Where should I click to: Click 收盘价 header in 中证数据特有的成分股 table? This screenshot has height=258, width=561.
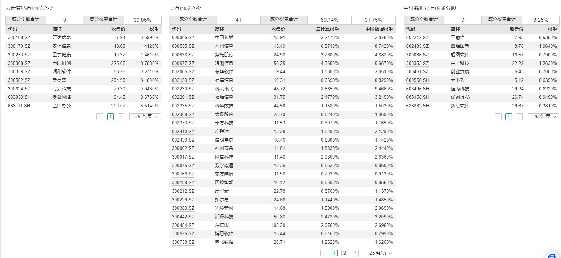click(516, 29)
